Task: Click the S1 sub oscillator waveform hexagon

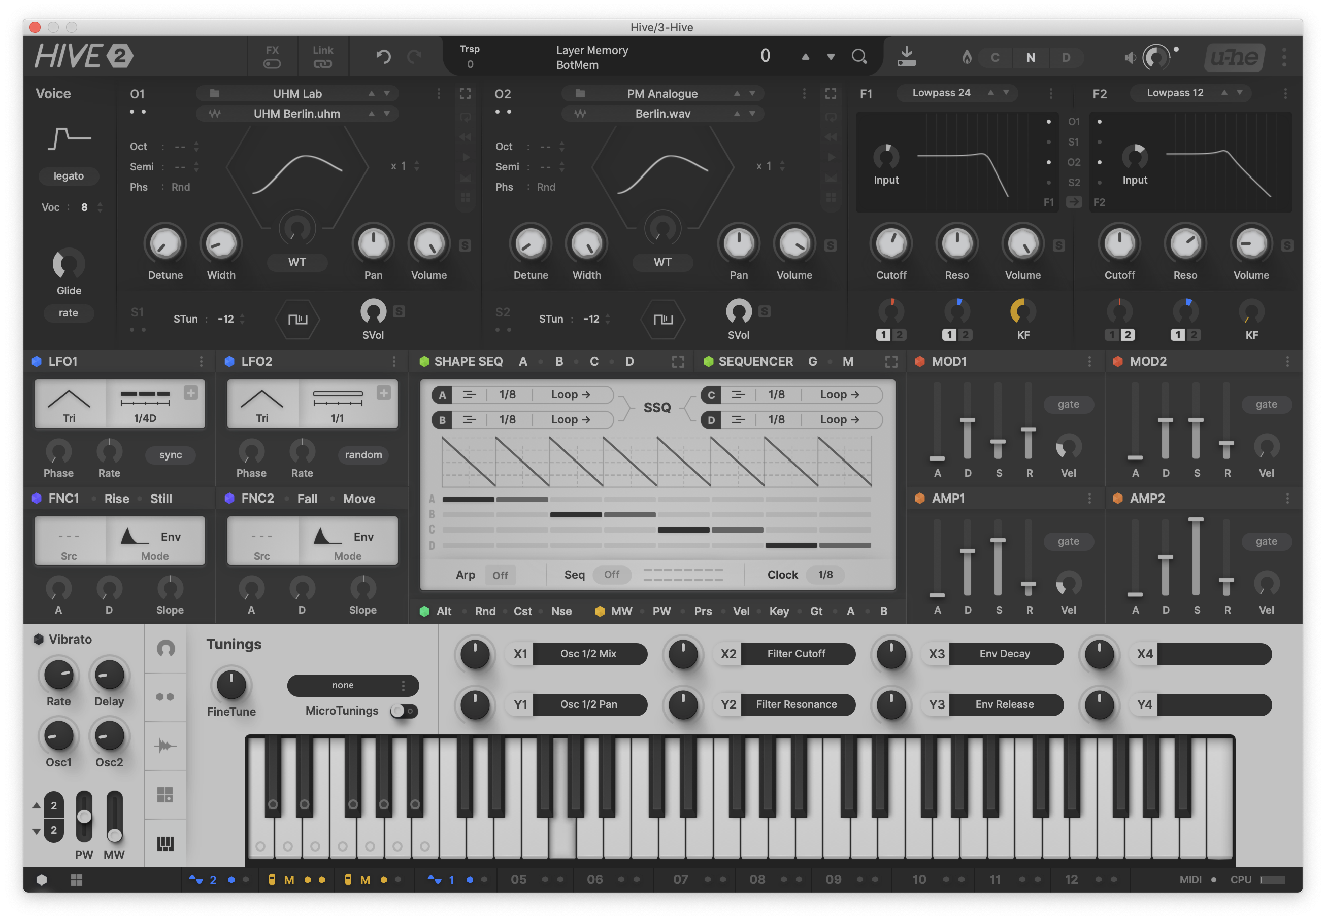Action: pyautogui.click(x=298, y=319)
